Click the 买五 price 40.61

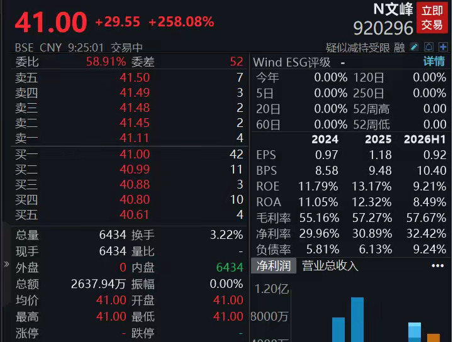[135, 214]
